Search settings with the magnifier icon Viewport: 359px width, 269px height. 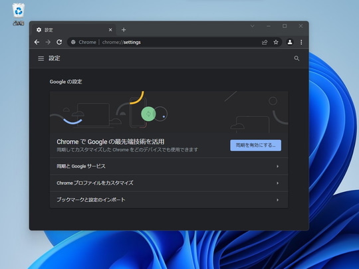tap(297, 58)
